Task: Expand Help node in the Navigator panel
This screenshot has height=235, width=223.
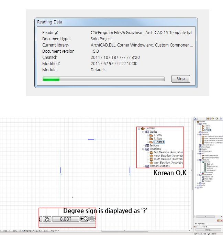Action: click(196, 187)
